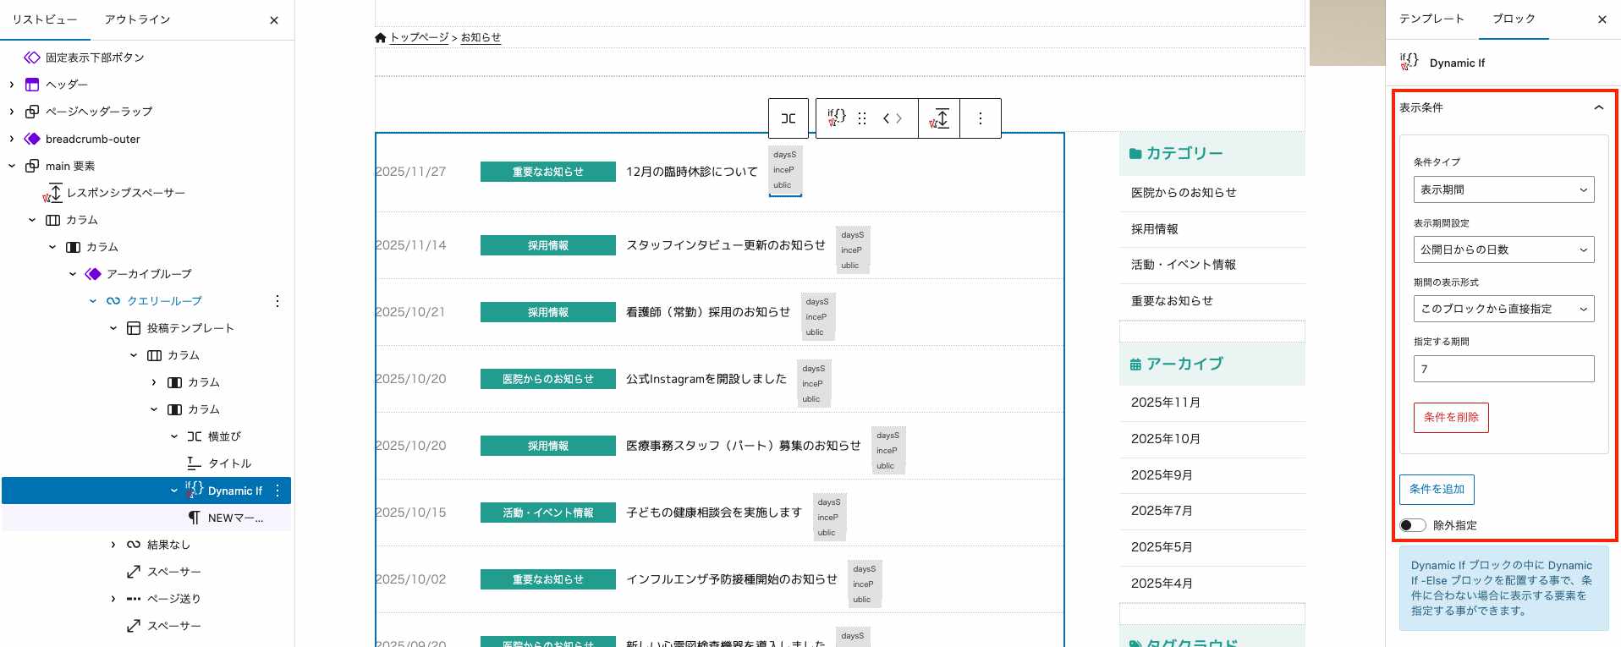Open options for クエリーループ in list view
This screenshot has height=647, width=1621.
coord(277,301)
